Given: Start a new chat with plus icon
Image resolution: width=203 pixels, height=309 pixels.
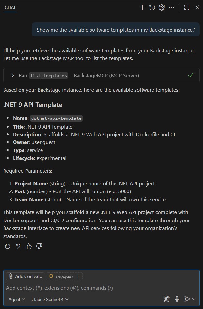Looking at the screenshot, I should pyautogui.click(x=142, y=7).
